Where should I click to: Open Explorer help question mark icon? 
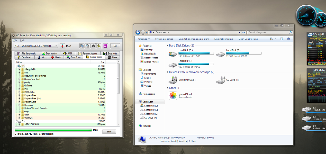click(288, 39)
